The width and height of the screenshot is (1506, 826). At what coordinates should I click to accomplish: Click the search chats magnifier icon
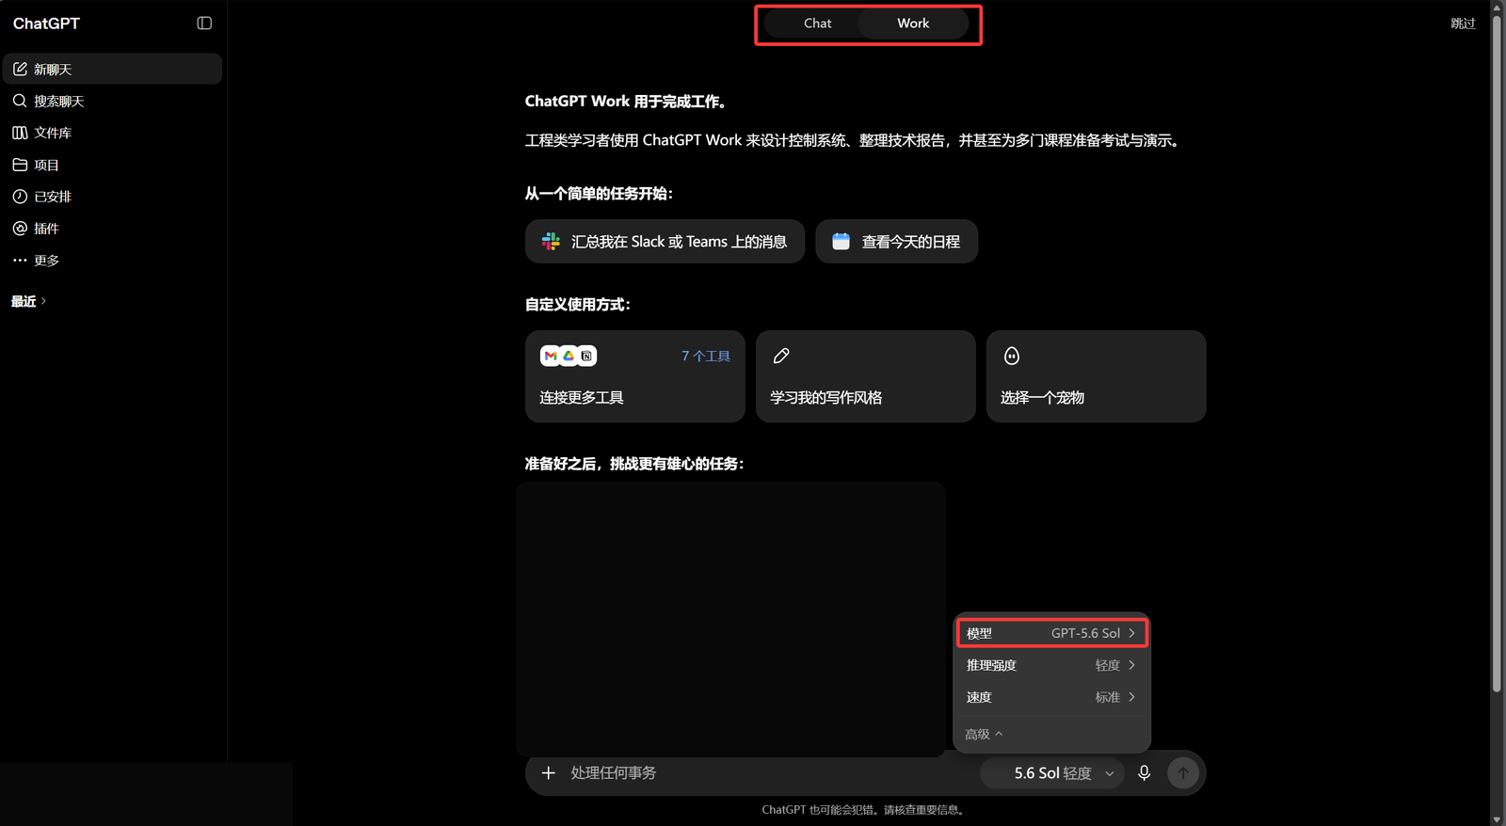pos(20,101)
